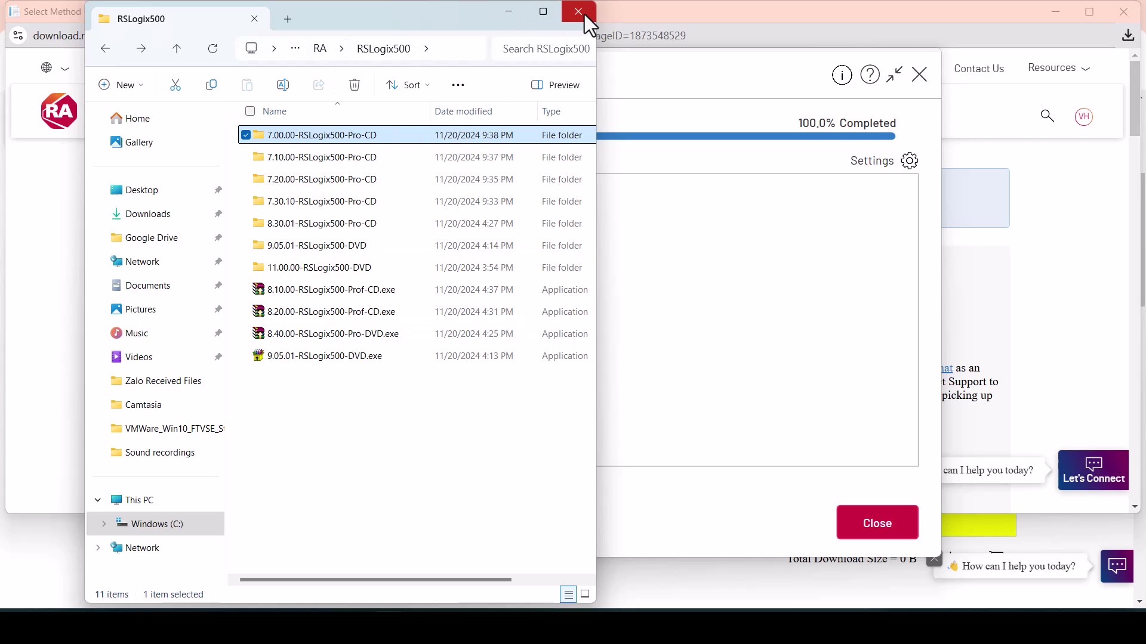Uncheck the 7.00.00-RSLogix500-Pro-CD folder checkbox
Viewport: 1146px width, 644px height.
coord(247,135)
